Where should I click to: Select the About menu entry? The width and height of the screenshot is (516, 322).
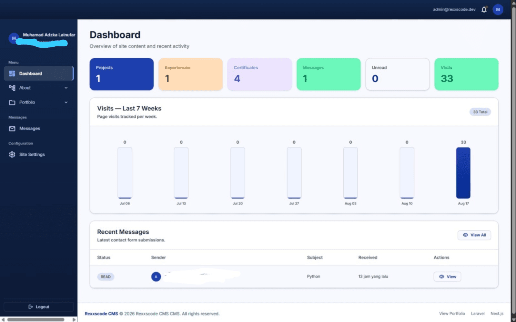pyautogui.click(x=39, y=88)
